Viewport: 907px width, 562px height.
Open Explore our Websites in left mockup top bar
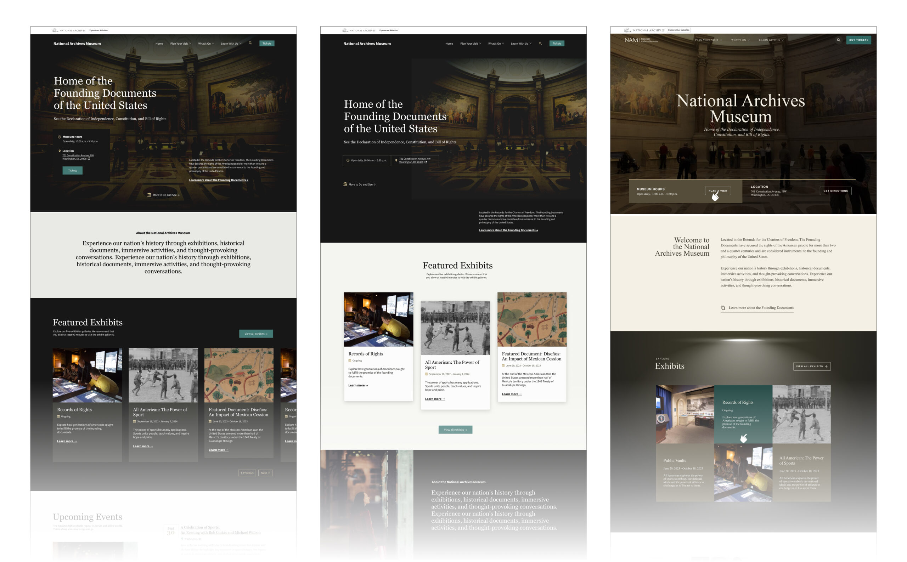(98, 30)
